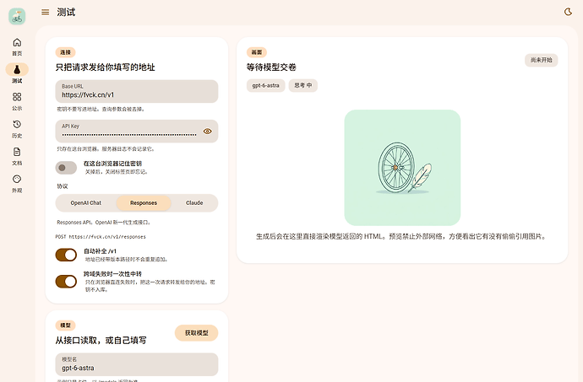The height and width of the screenshot is (382, 583).
Task: Open 历史 history in sidebar
Action: click(x=17, y=129)
